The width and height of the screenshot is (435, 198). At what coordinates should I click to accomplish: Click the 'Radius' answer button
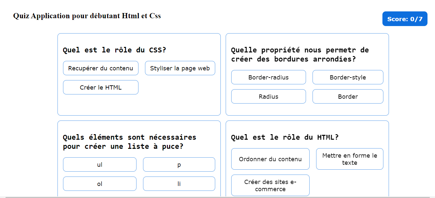(x=268, y=96)
